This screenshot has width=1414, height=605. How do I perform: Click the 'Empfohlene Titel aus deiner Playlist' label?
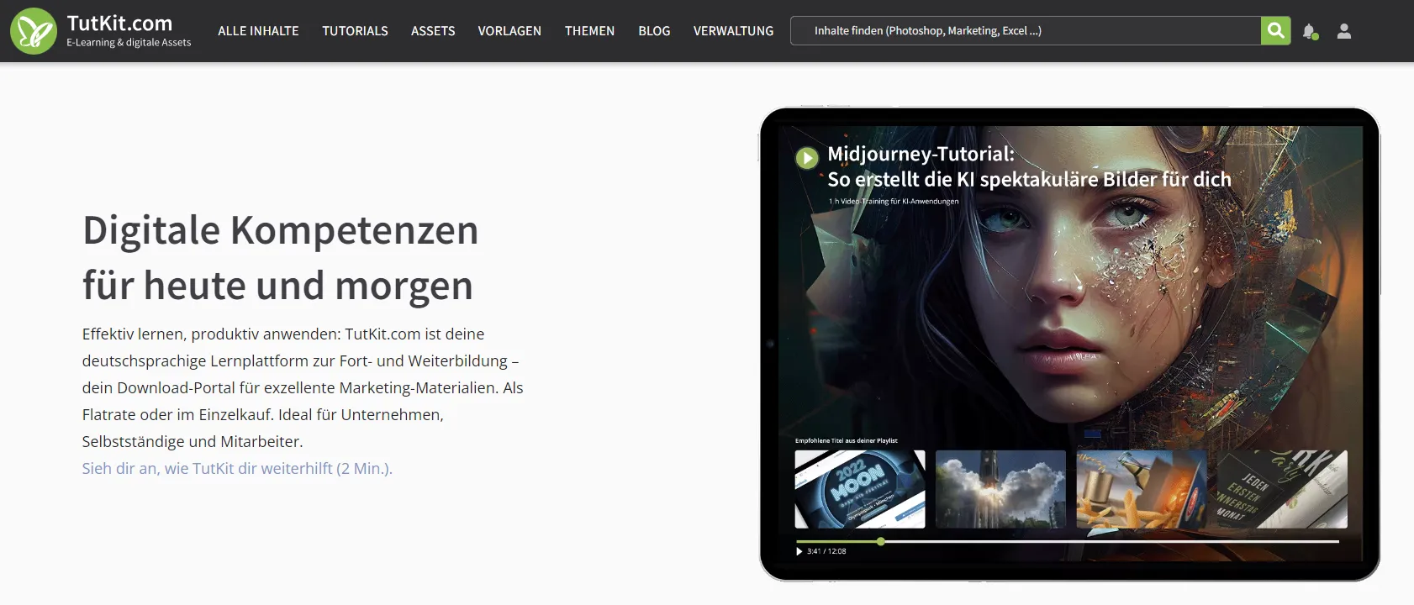[x=846, y=440]
